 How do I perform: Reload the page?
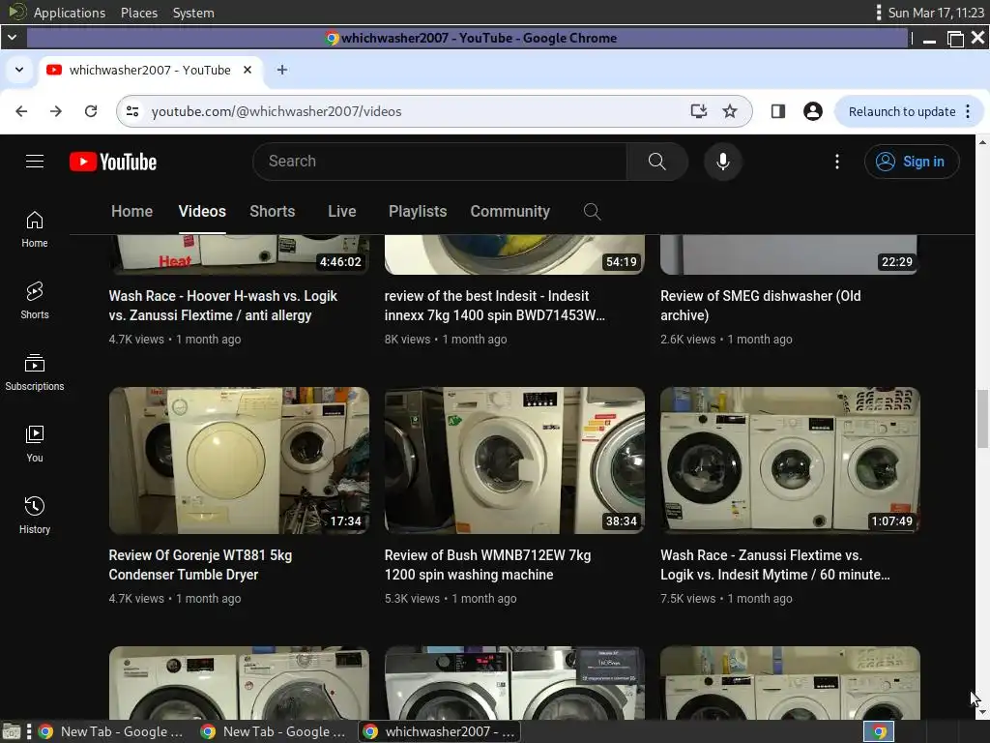point(91,111)
